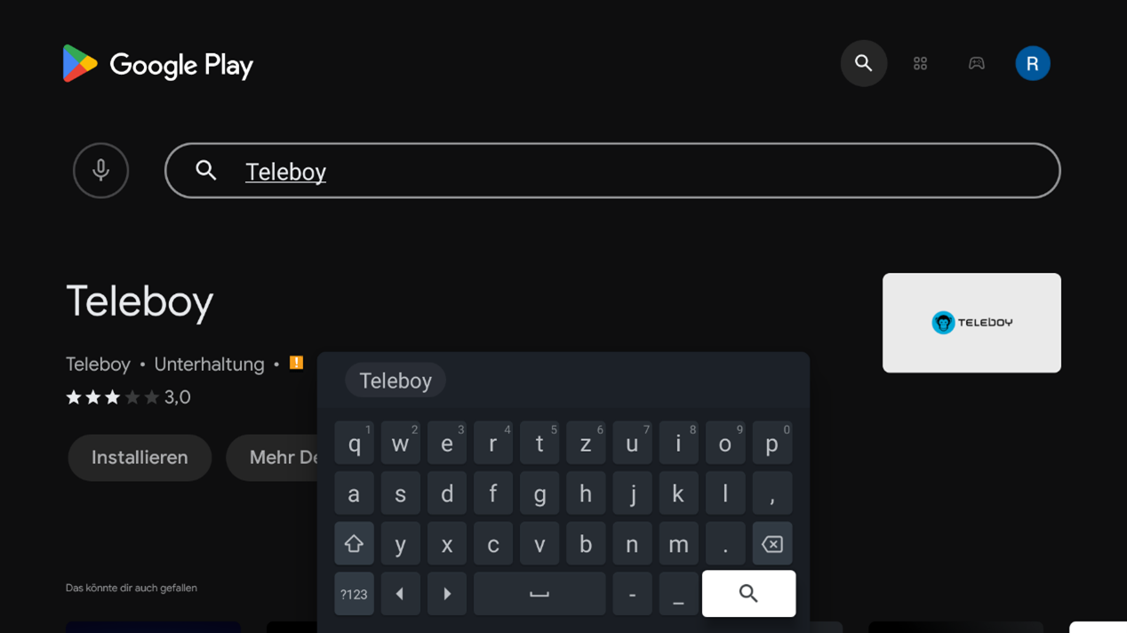
Task: Select the Teleboy keyboard suggestion chip
Action: (x=395, y=381)
